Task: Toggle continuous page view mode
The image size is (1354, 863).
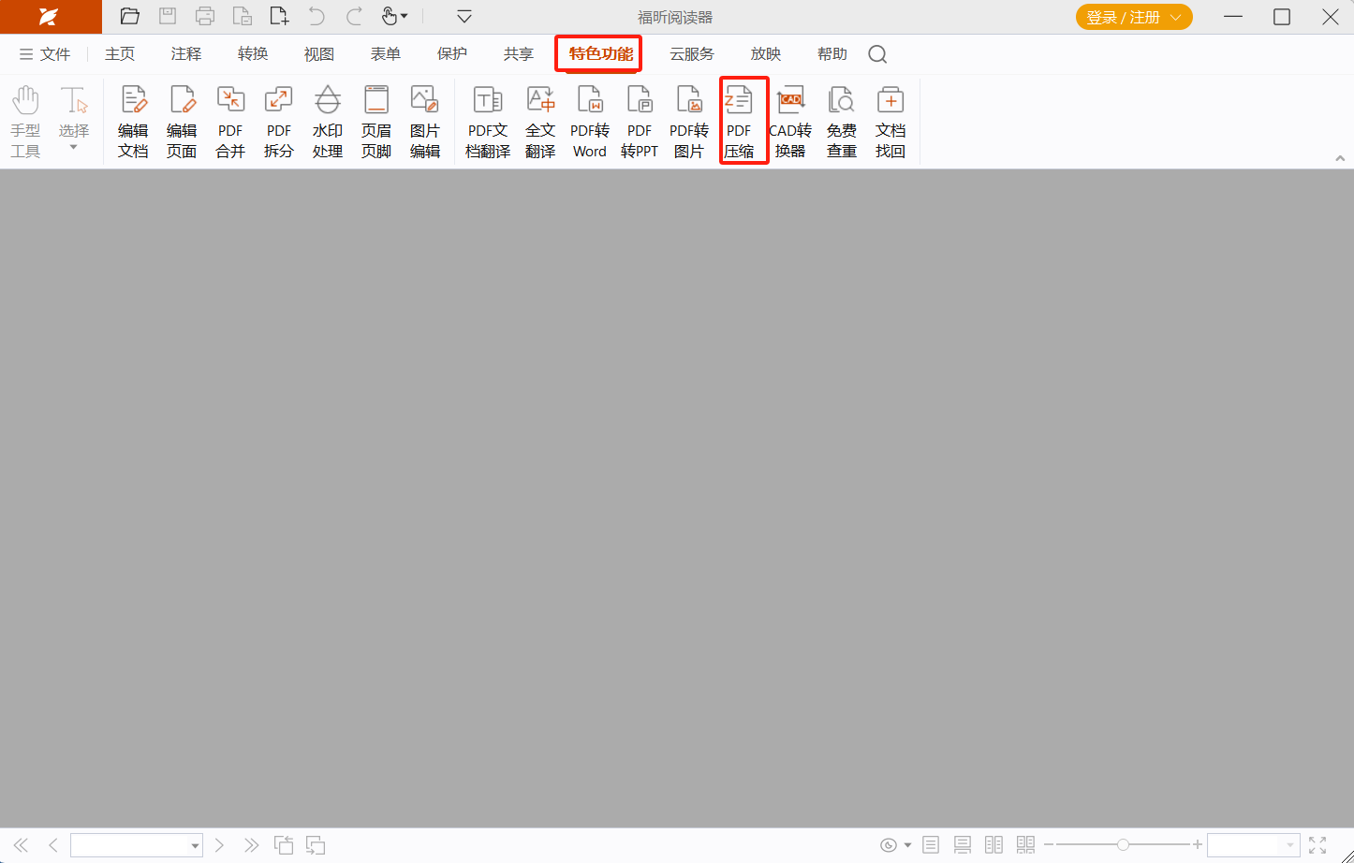Action: 963,845
